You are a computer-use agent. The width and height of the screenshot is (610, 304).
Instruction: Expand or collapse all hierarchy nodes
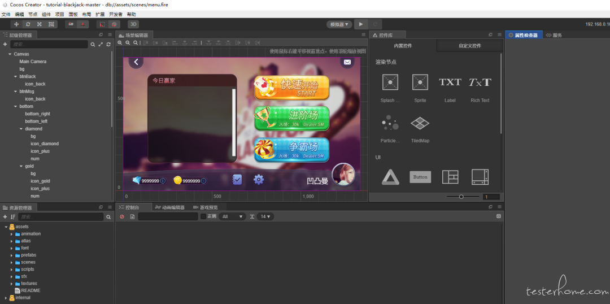[x=101, y=45]
